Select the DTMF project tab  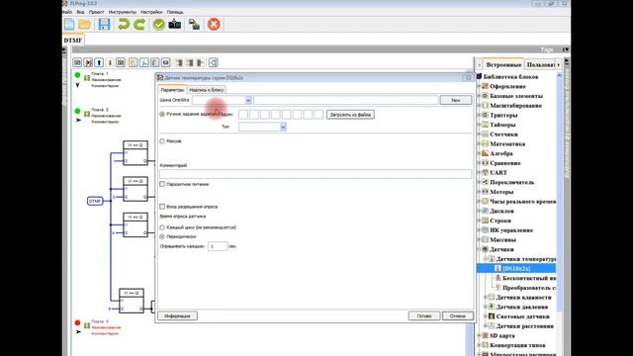point(73,40)
